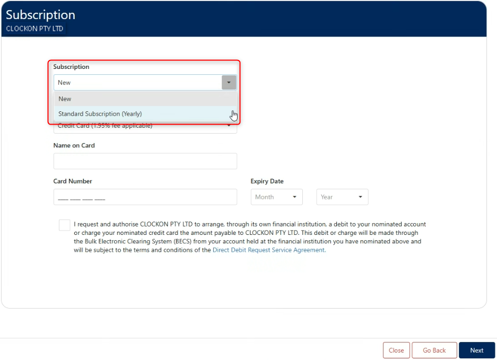The height and width of the screenshot is (360, 497).
Task: Click the Name on Card input field
Action: tap(145, 161)
